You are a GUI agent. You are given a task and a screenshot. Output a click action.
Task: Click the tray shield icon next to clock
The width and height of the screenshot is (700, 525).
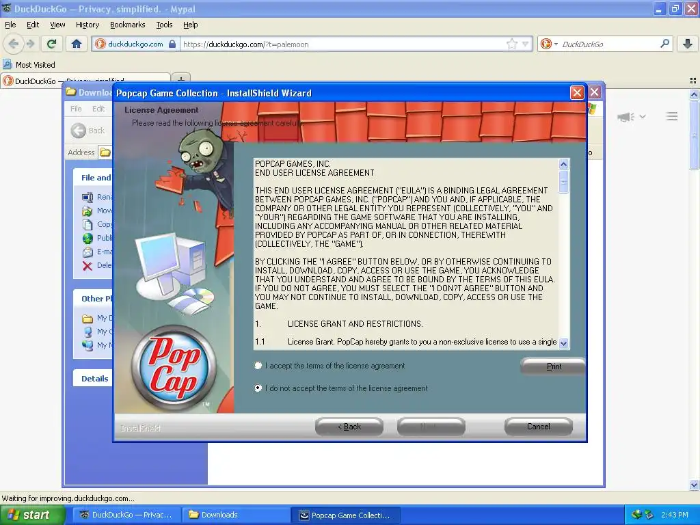(x=649, y=515)
